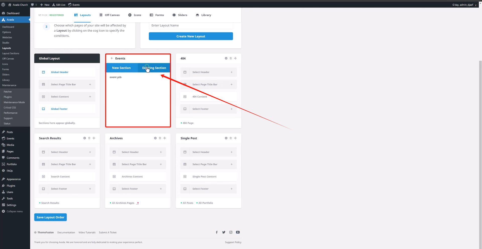Open the Icons tab in the Avada panel
This screenshot has width=482, height=249.
pyautogui.click(x=135, y=15)
